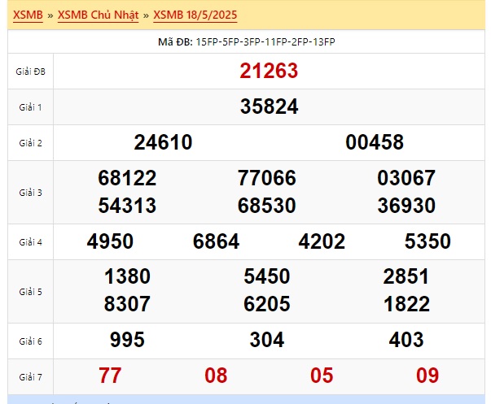The height and width of the screenshot is (404, 491).
Task: Select the Giải 4 number 4202
Action: pyautogui.click(x=322, y=241)
